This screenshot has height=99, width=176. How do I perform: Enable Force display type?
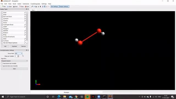(x=2, y=23)
